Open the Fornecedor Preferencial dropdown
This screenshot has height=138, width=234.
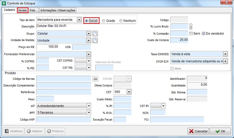click(x=89, y=54)
